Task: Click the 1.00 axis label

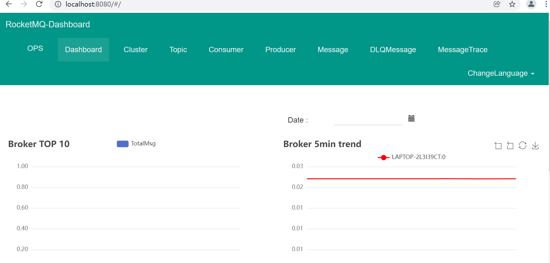Action: pos(22,166)
